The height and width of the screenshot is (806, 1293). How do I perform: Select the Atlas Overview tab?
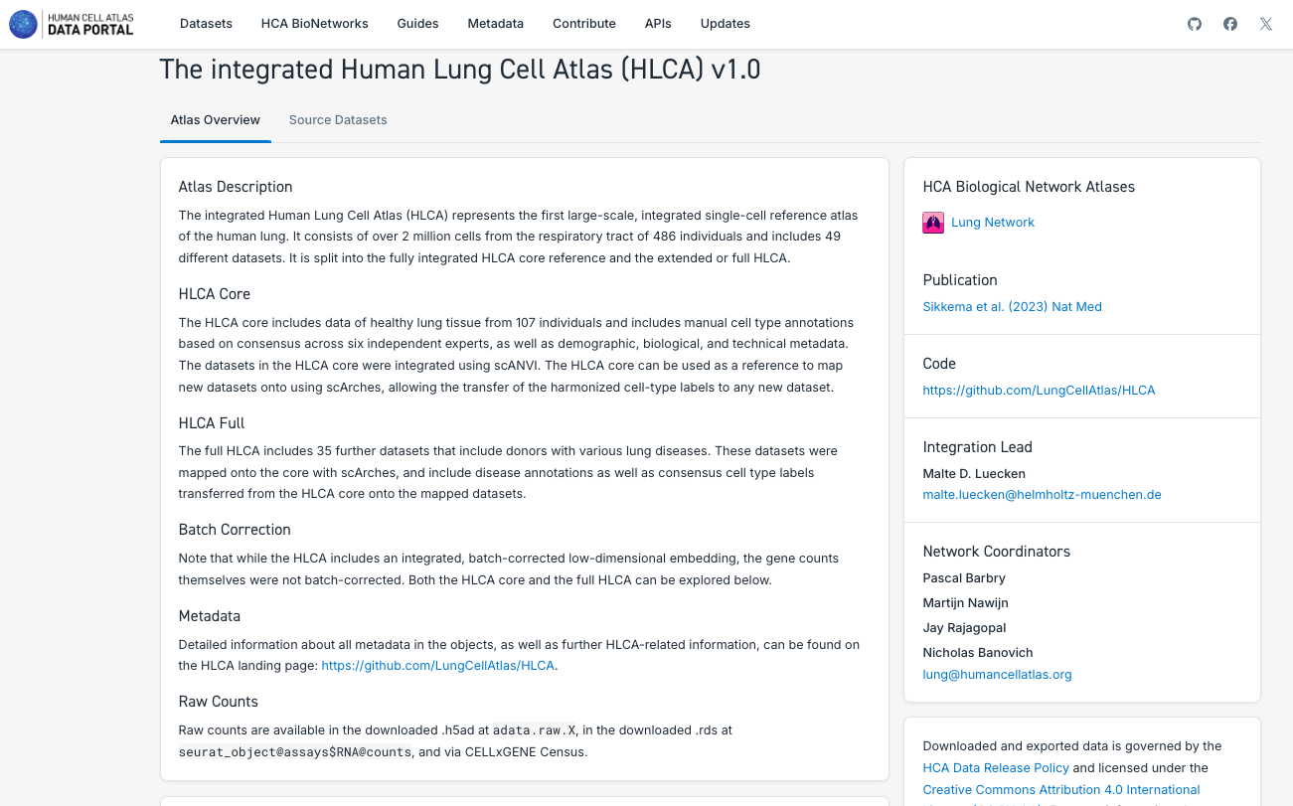tap(215, 120)
